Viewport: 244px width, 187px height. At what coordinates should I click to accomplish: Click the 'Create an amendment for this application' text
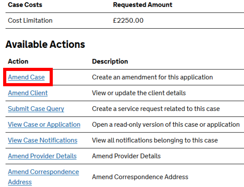(152, 77)
